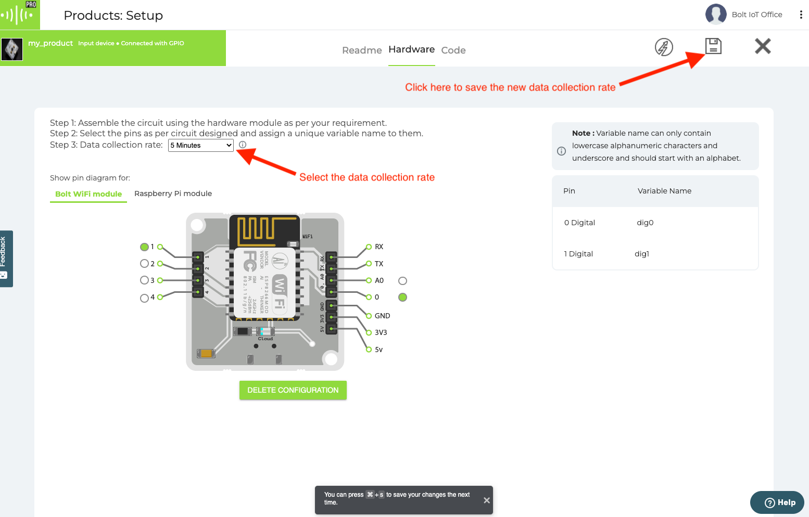Toggle pin 1 radio button

point(144,247)
